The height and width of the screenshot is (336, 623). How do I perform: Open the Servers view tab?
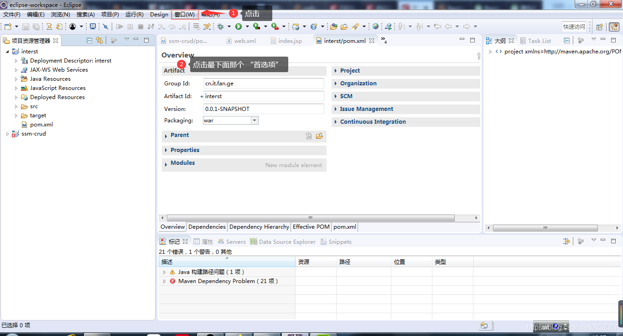pos(232,241)
